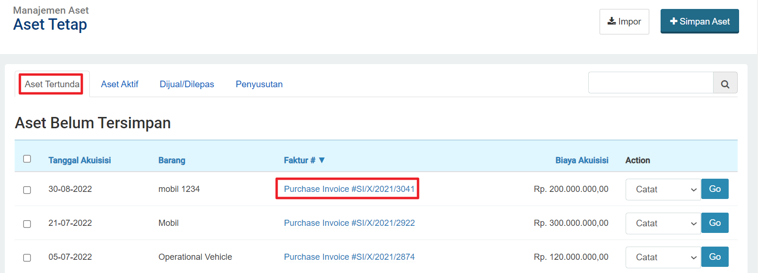Toggle the Operational Vehicle row checkbox
This screenshot has height=273, width=758.
[x=27, y=257]
